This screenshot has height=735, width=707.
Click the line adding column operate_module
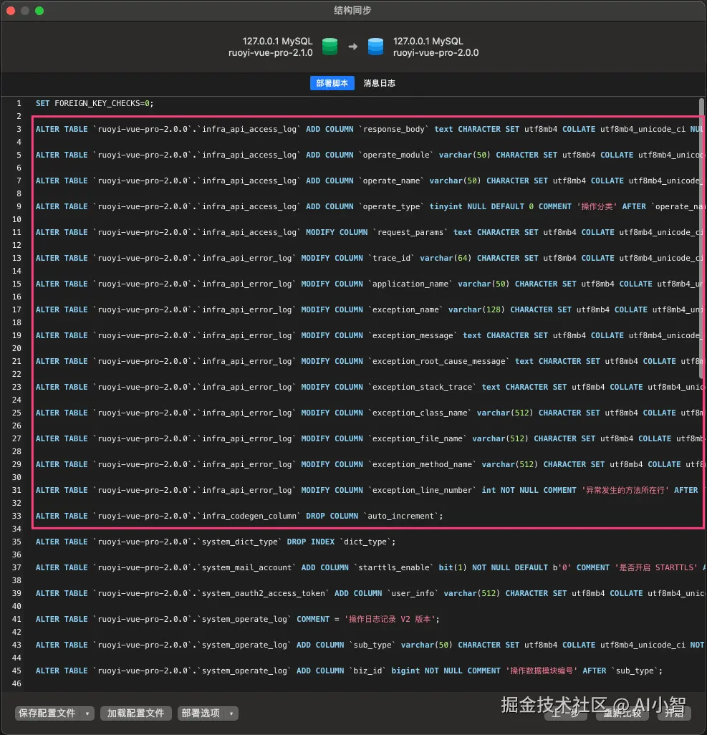[369, 155]
